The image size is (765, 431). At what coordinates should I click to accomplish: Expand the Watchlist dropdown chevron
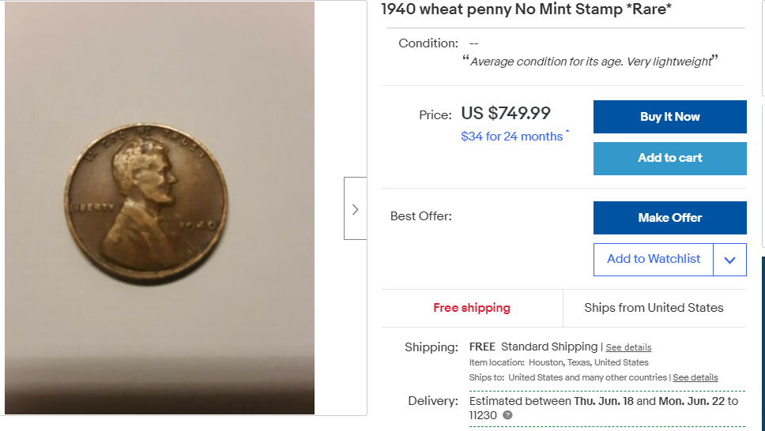(x=729, y=260)
